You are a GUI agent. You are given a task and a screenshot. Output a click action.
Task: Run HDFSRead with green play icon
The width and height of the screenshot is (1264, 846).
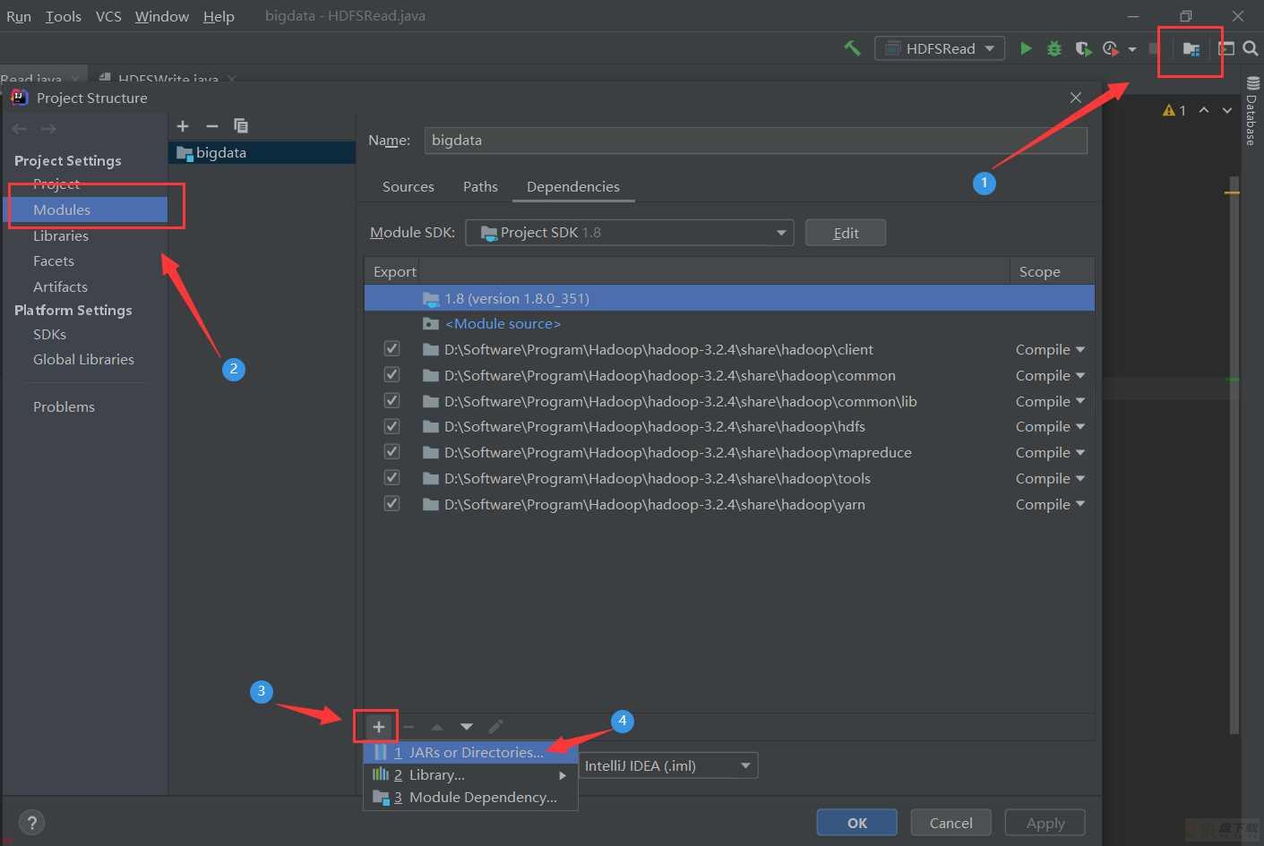[1026, 48]
